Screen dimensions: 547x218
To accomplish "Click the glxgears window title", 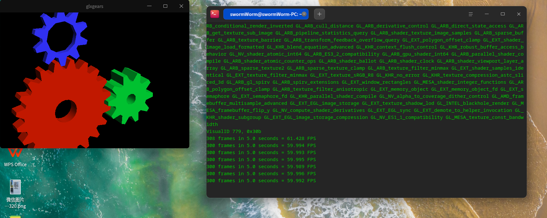I will pyautogui.click(x=95, y=6).
